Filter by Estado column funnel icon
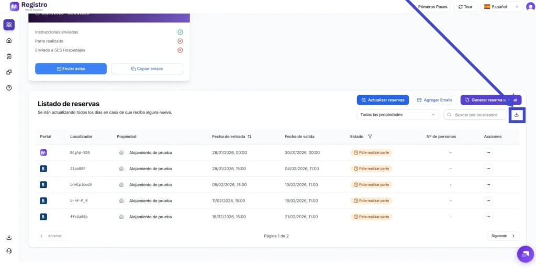 [x=370, y=137]
